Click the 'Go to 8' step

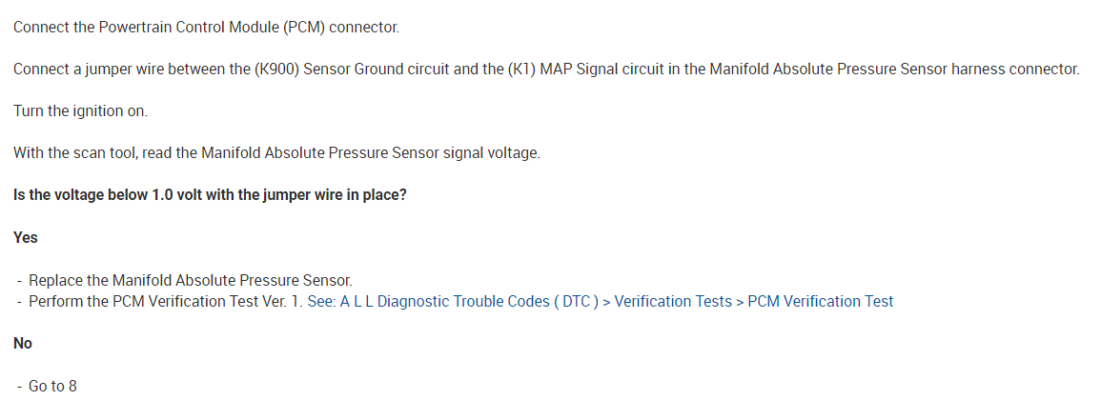point(52,387)
